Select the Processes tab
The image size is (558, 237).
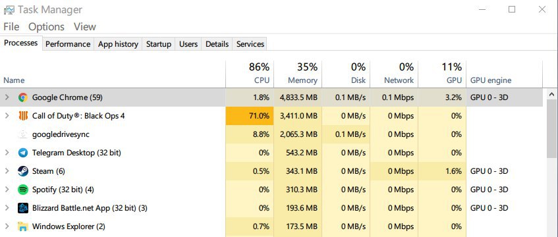point(21,43)
